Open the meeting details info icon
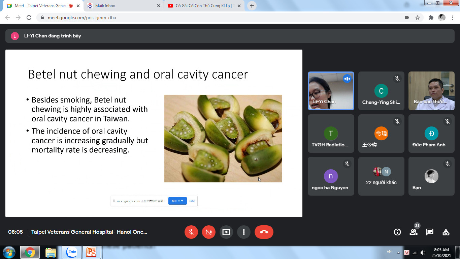460x259 pixels. coord(397,232)
